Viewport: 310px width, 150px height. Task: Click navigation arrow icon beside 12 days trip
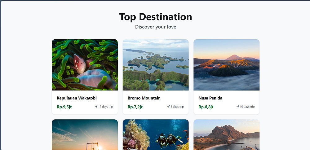click(x=96, y=107)
